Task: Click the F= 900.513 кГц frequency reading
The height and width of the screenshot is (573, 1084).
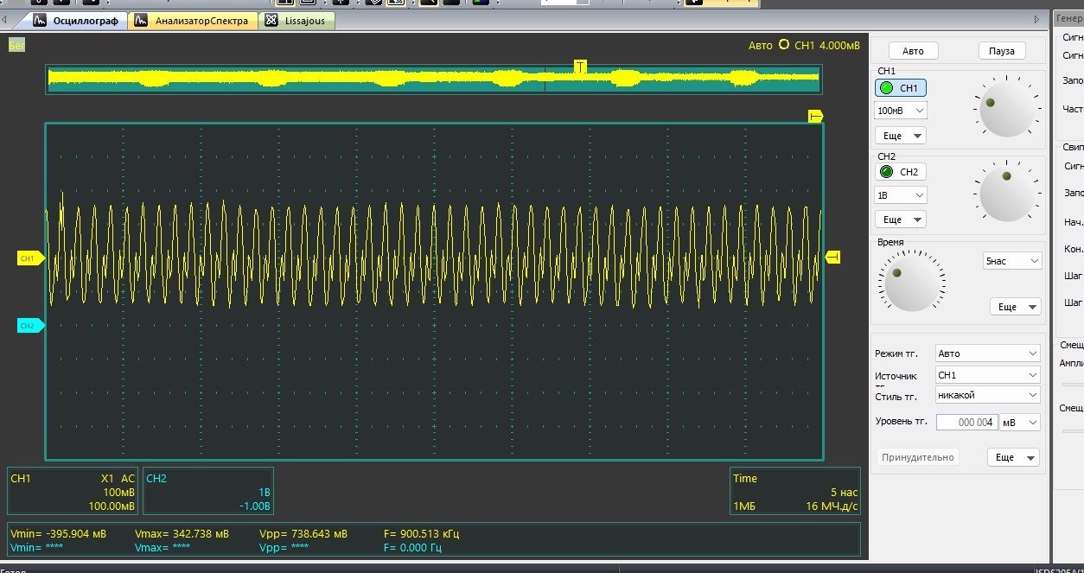Action: coord(421,534)
